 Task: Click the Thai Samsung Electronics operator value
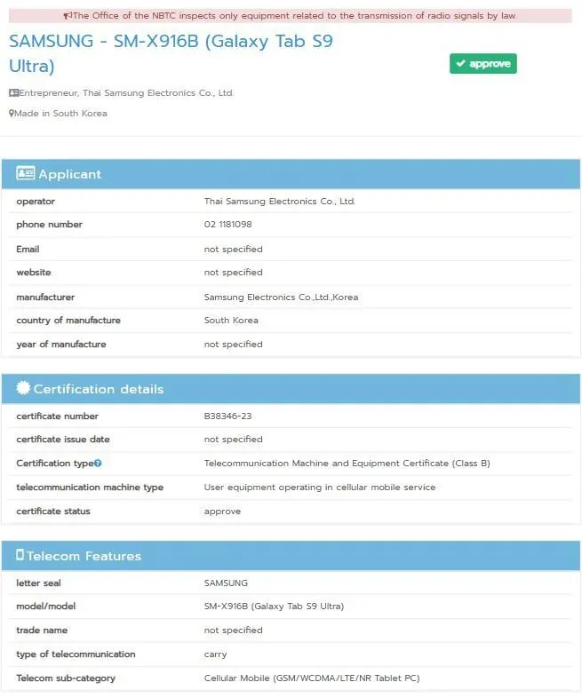pyautogui.click(x=279, y=202)
